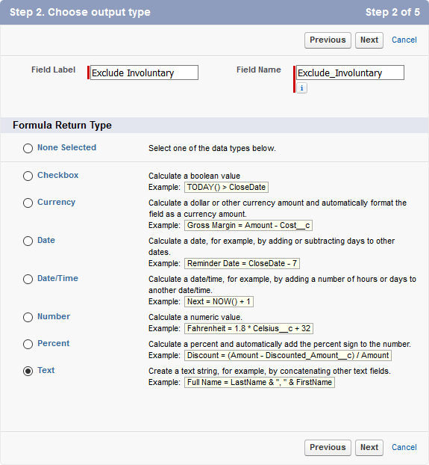
Task: Click the Discount example formula
Action: click(288, 356)
